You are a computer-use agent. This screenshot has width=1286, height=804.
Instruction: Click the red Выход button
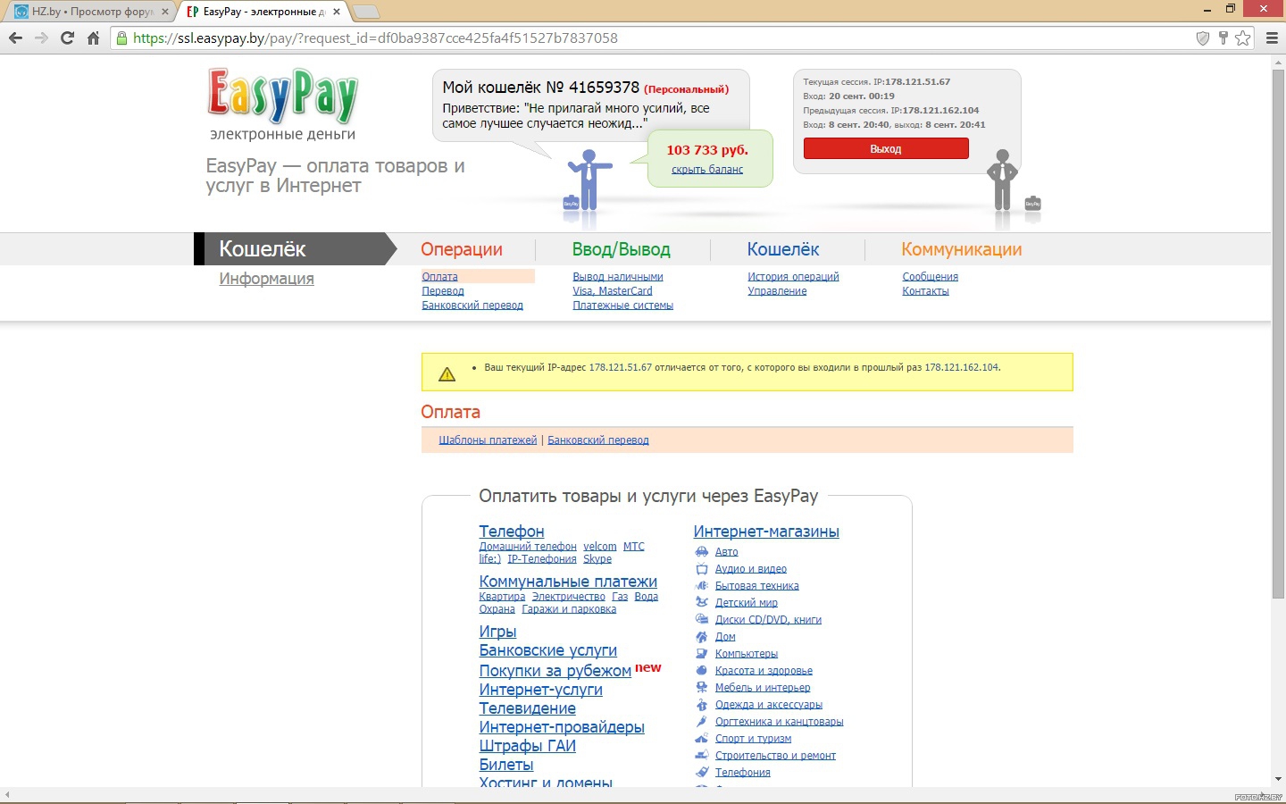tap(886, 148)
